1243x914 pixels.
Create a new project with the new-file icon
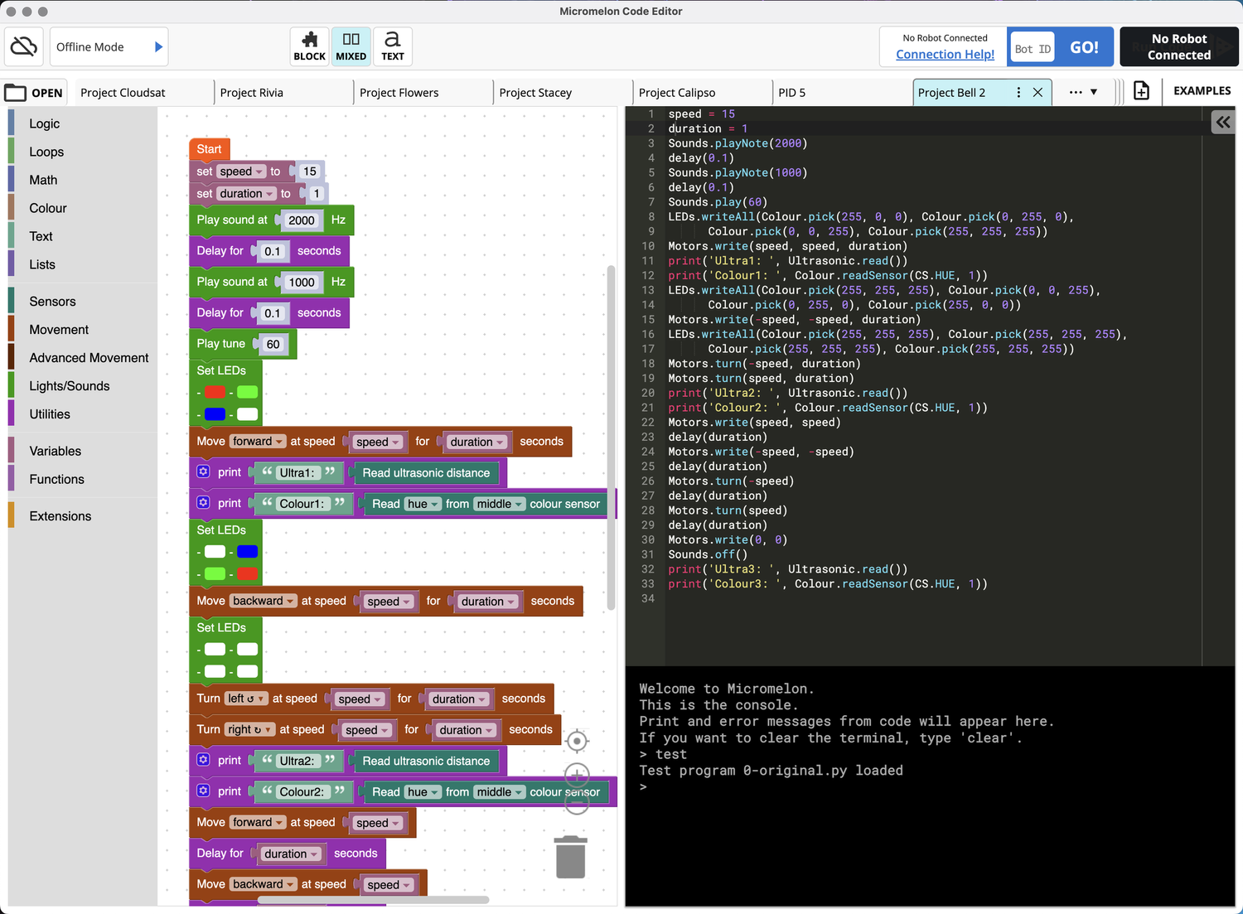point(1141,91)
